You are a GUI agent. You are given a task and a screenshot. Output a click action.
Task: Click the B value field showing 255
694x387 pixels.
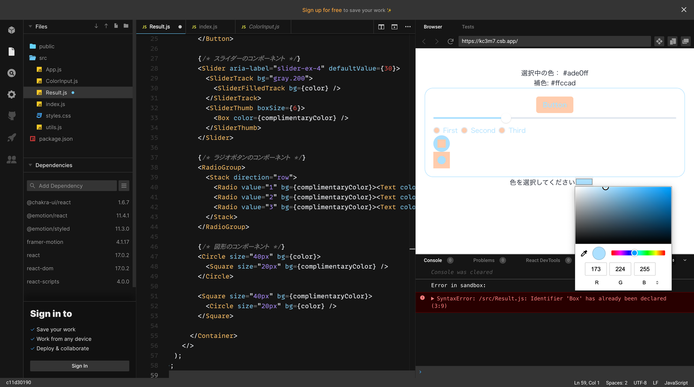tap(645, 269)
